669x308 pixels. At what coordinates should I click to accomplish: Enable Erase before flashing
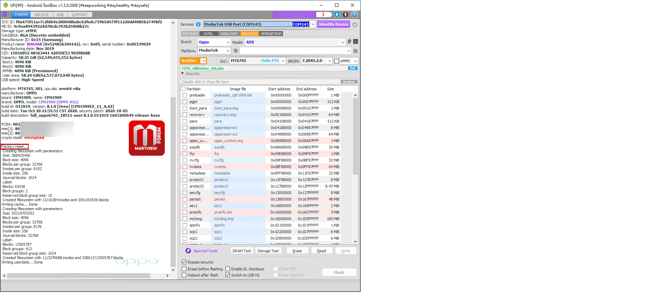(184, 269)
